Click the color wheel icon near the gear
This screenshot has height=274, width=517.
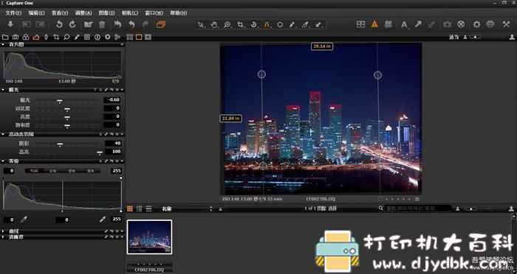click(x=462, y=24)
